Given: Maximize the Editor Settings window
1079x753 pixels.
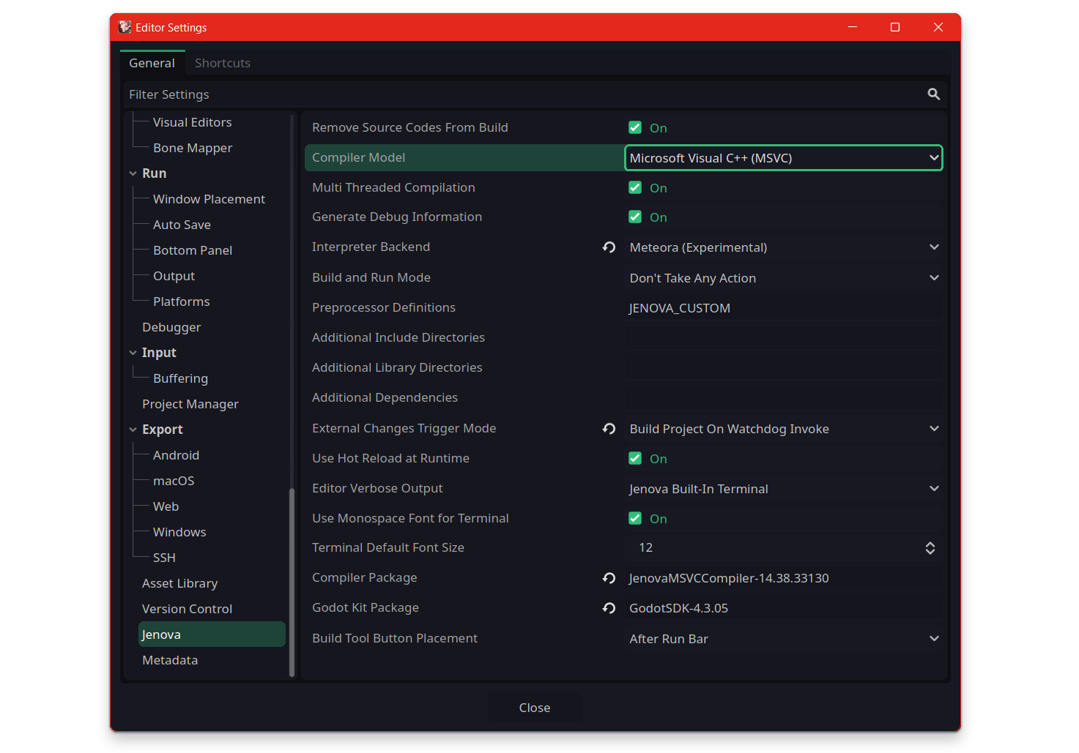Looking at the screenshot, I should [x=894, y=27].
